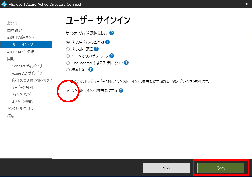This screenshot has height=177, width=252.
Task: Open help icon for AD FS とのフェデレーション
Action: pyautogui.click(x=111, y=56)
